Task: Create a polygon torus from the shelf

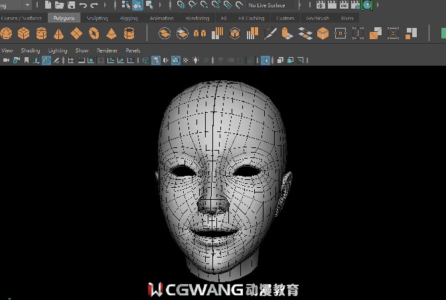Action: [94, 34]
